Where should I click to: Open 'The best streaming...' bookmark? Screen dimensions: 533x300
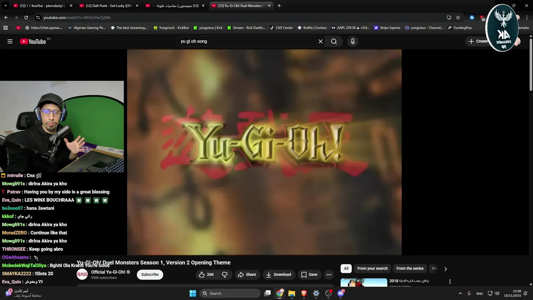pos(129,28)
